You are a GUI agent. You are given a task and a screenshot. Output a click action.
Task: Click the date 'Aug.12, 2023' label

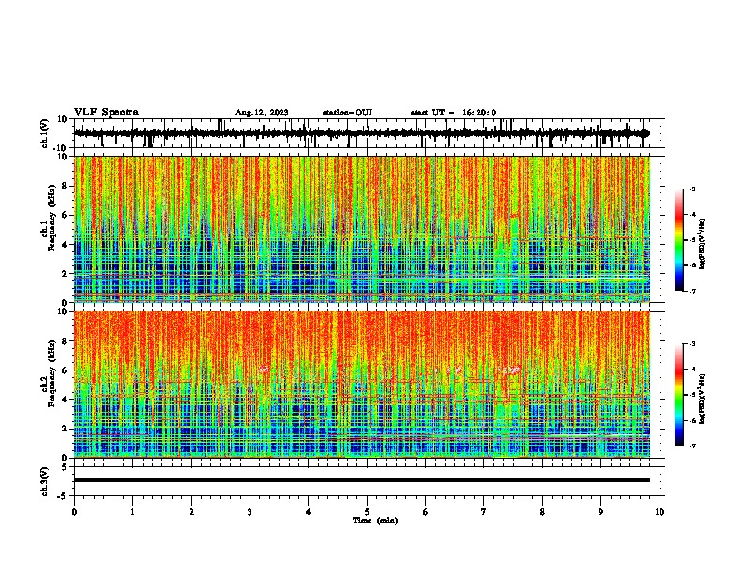(x=262, y=113)
